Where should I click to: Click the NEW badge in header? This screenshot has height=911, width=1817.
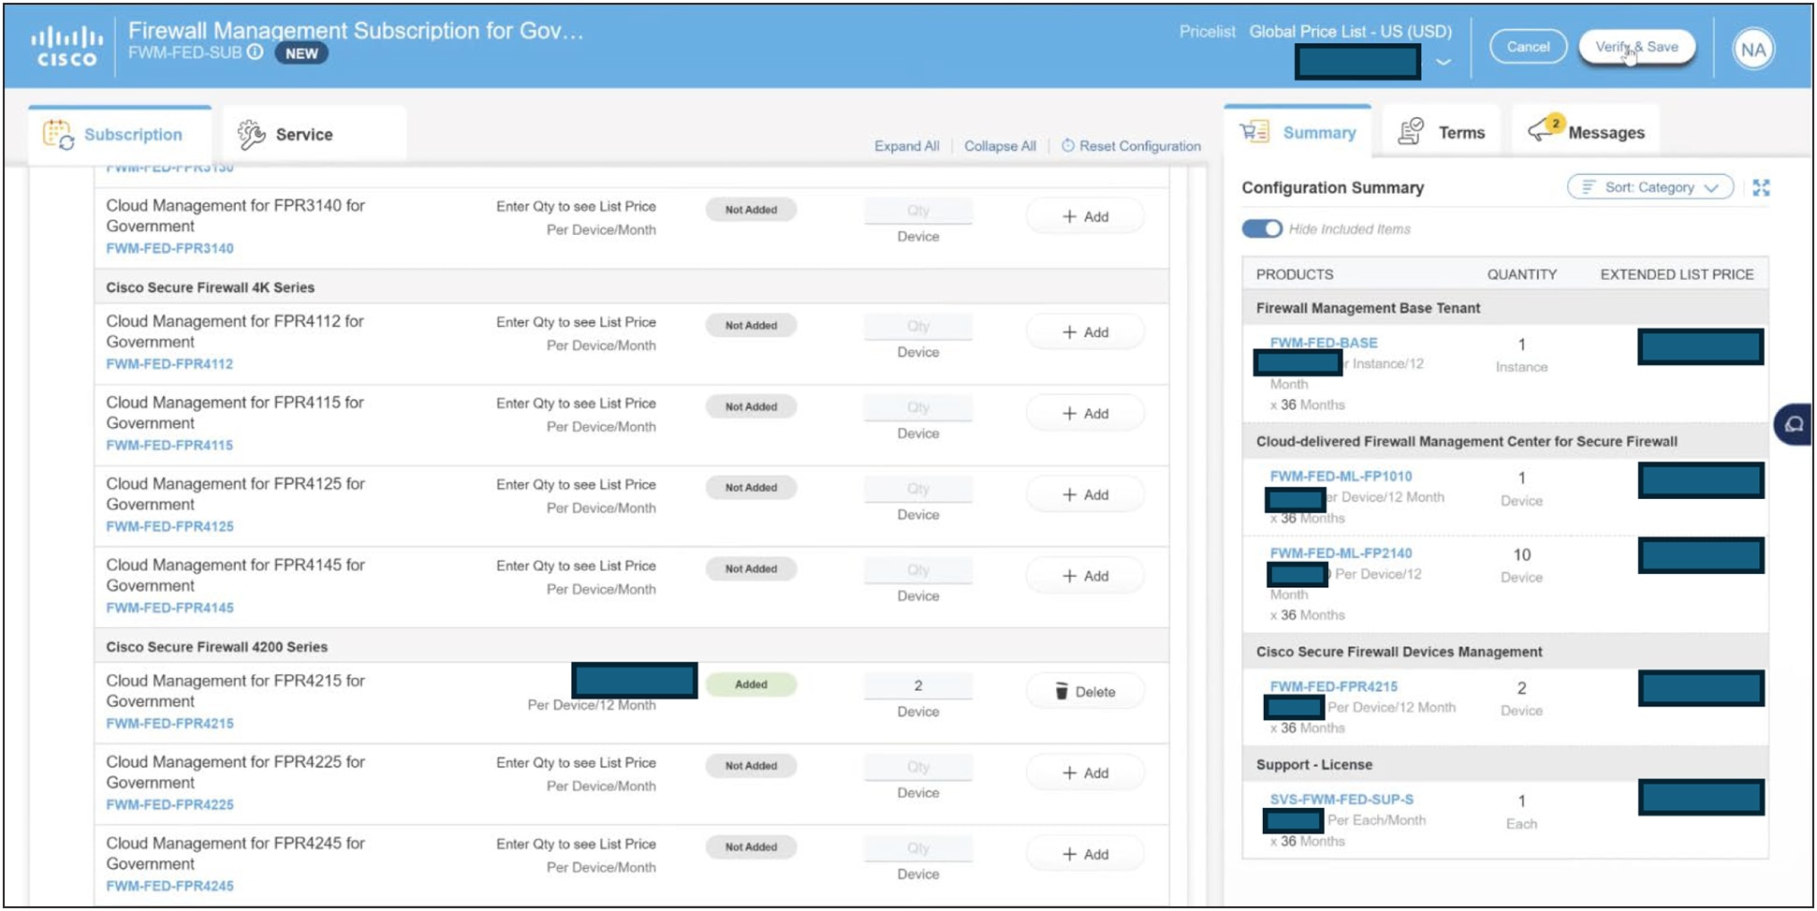pyautogui.click(x=301, y=53)
